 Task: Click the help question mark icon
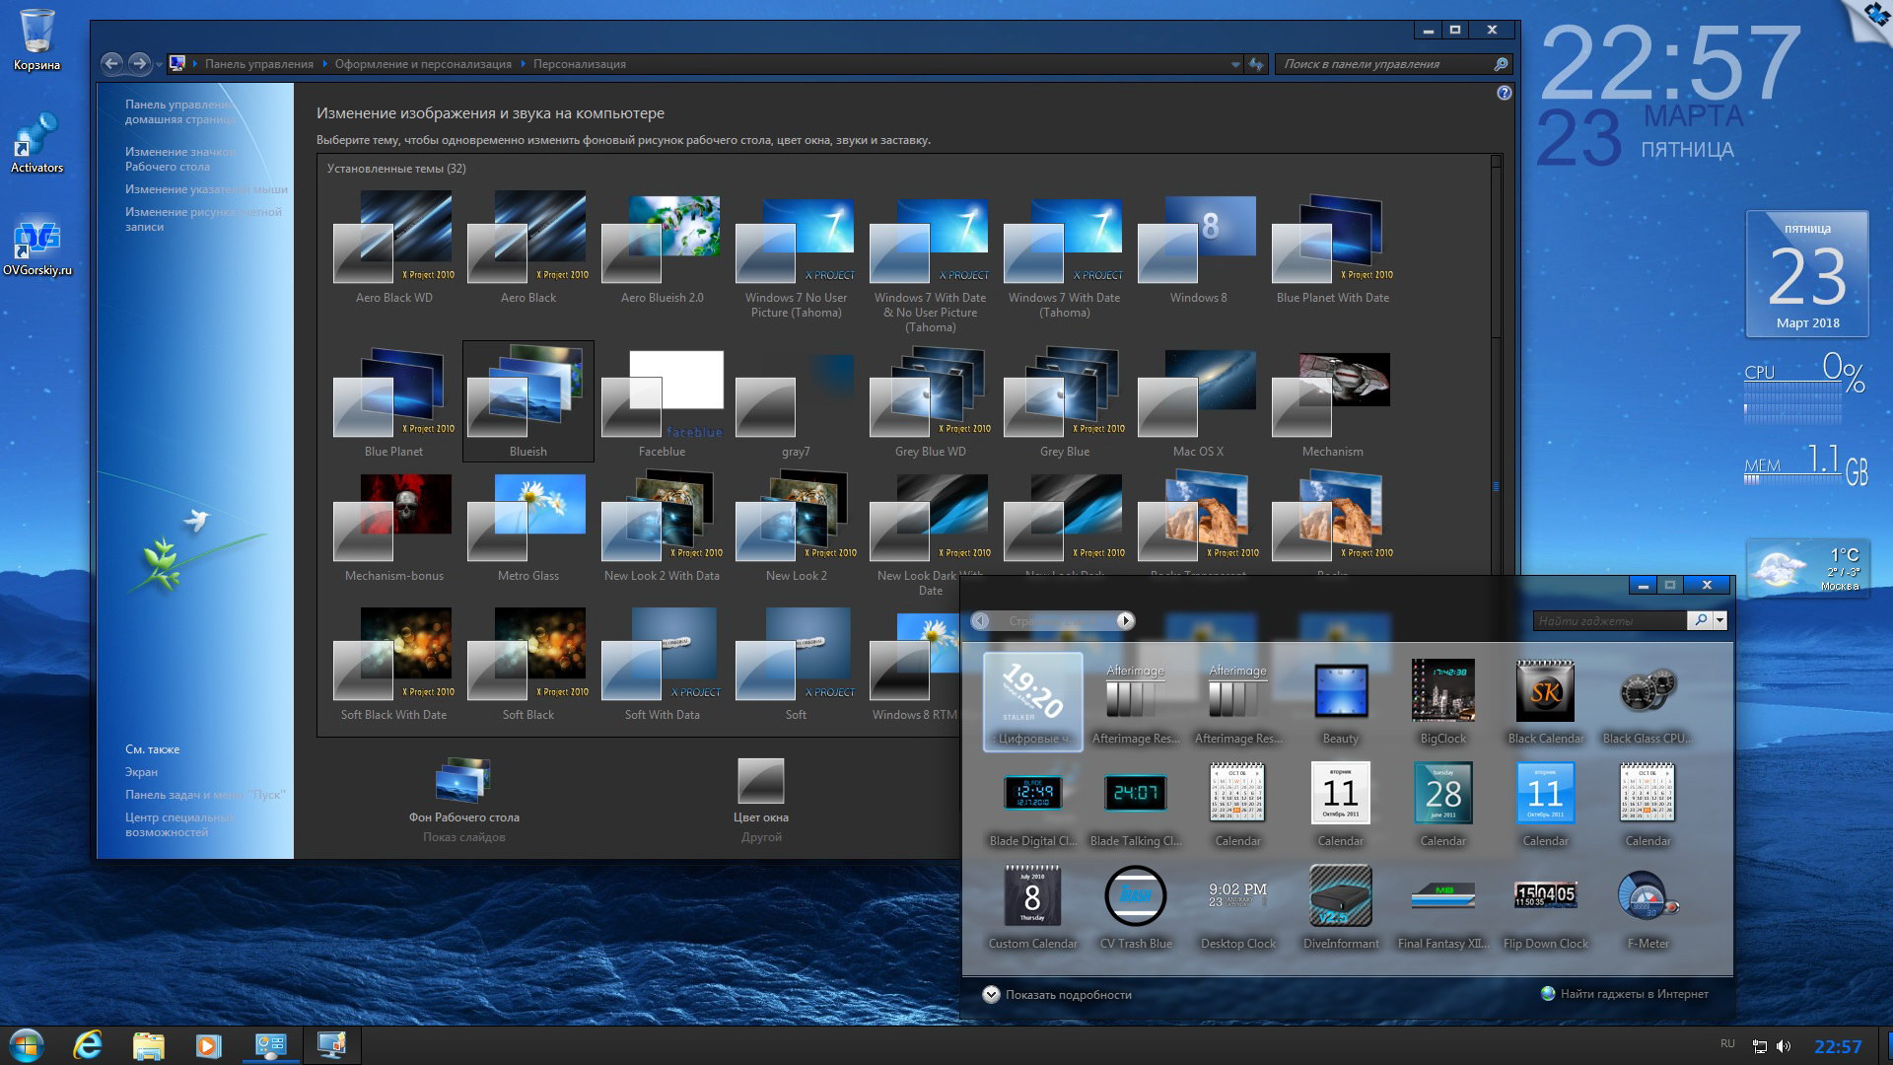(x=1504, y=93)
